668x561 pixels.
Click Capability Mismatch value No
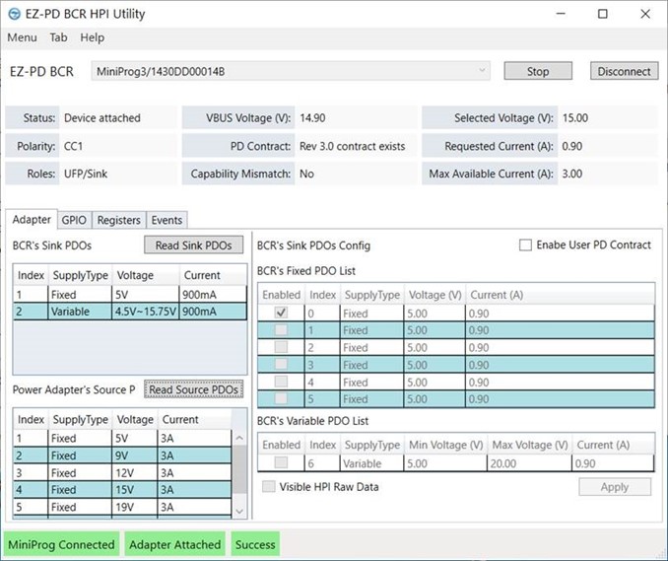click(x=306, y=174)
